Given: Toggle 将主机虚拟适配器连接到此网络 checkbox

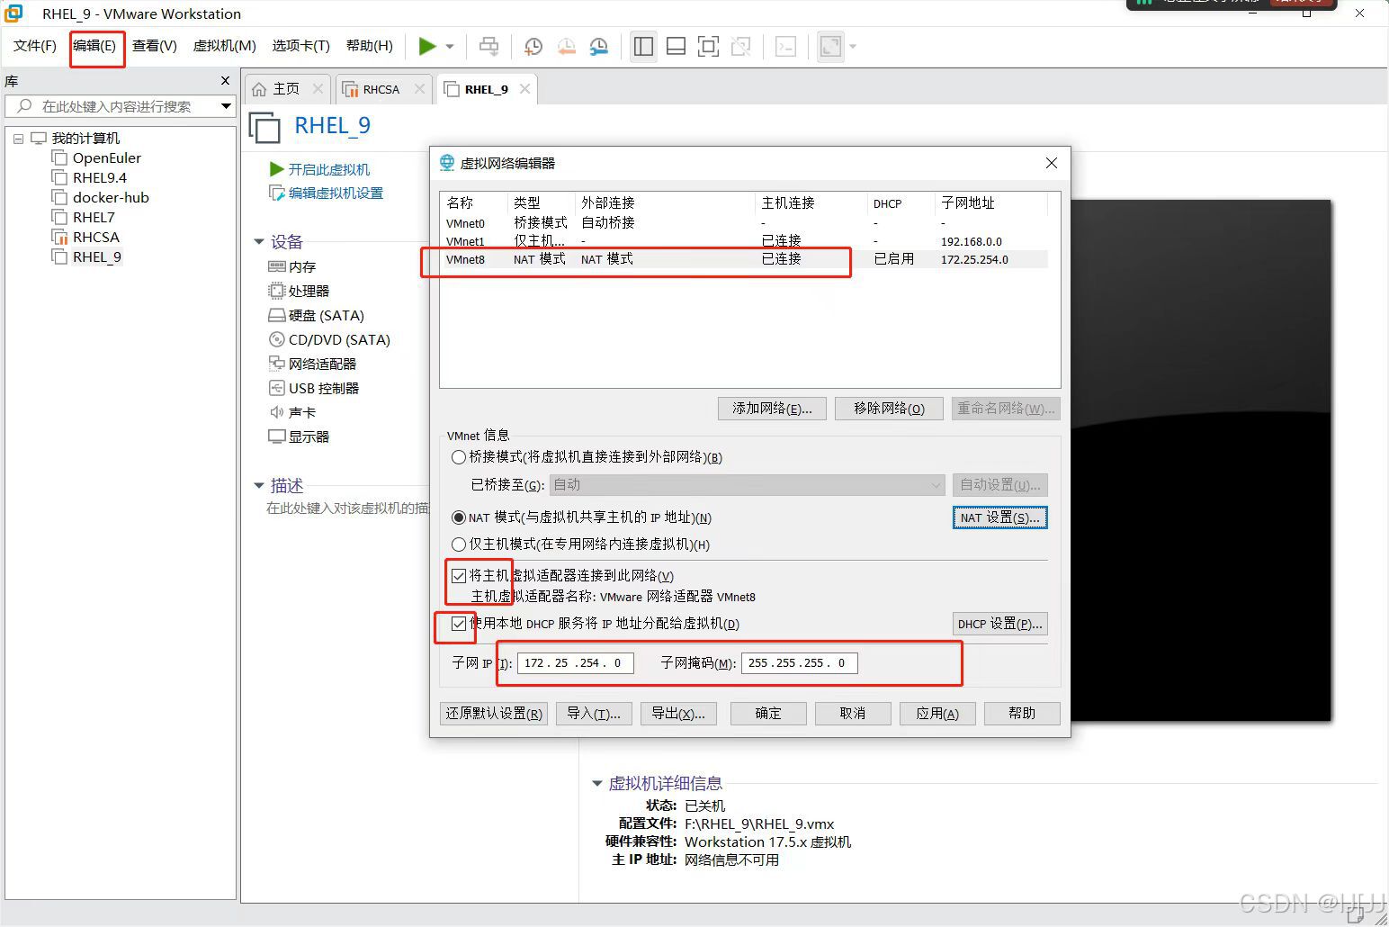Looking at the screenshot, I should tap(459, 576).
